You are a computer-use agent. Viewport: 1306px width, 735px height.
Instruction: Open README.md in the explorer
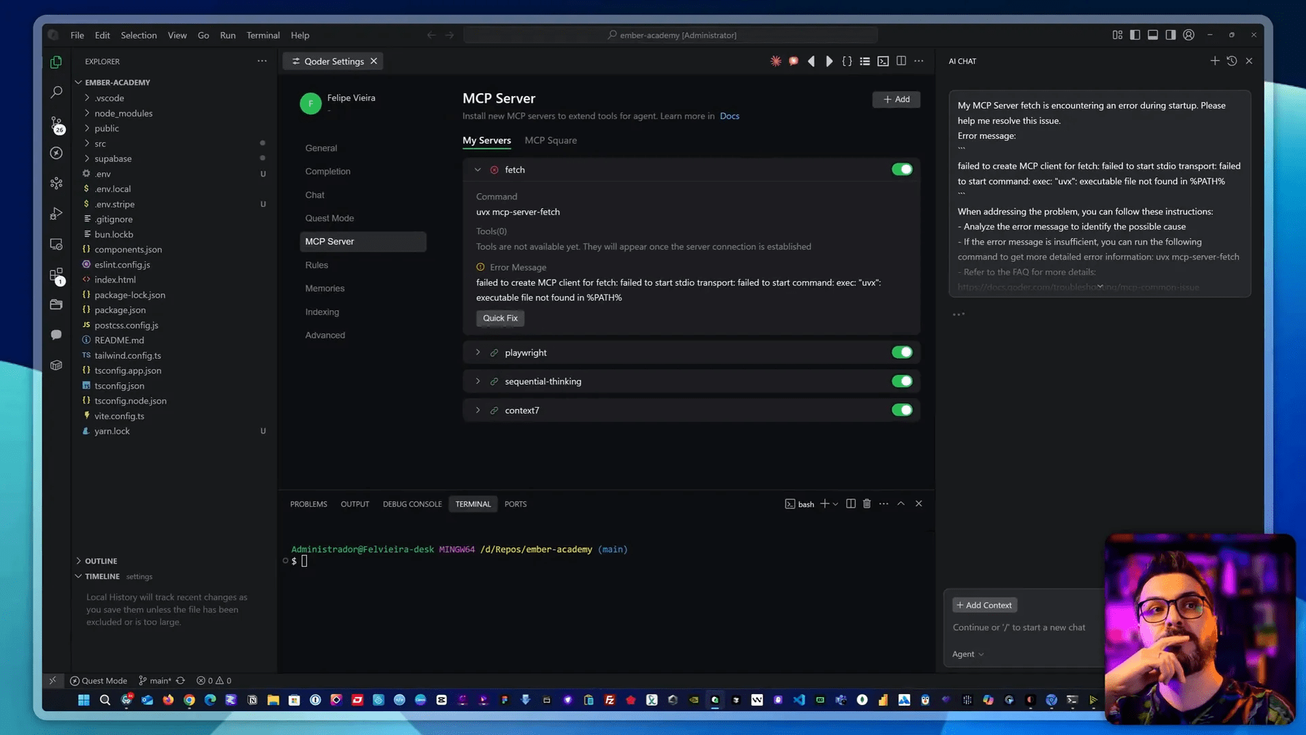click(x=119, y=340)
